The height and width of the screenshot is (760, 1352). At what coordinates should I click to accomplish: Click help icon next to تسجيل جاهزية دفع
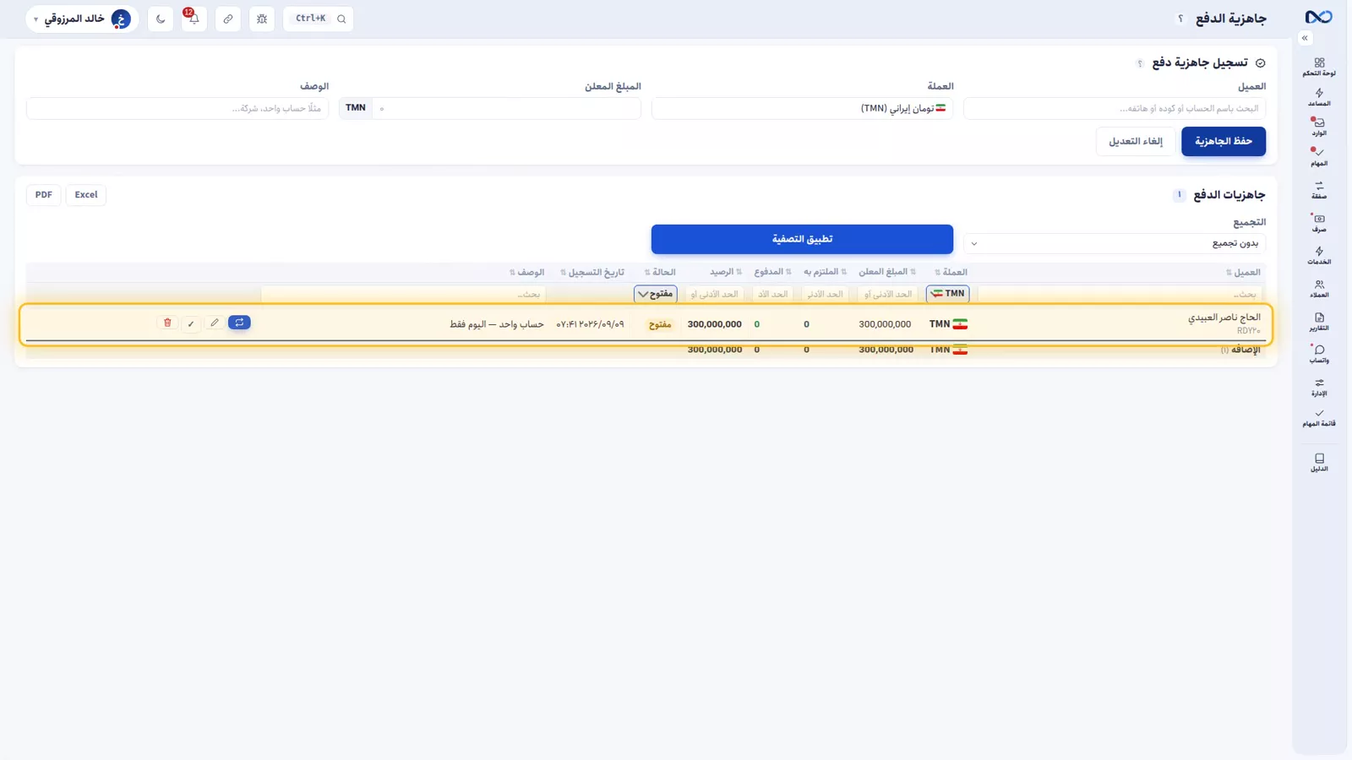click(x=1140, y=63)
